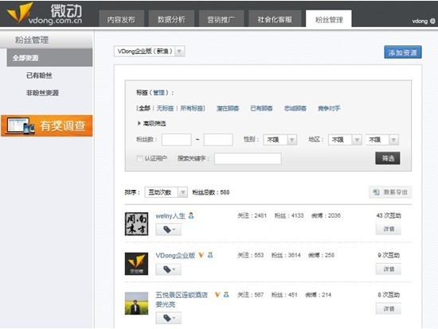Filter by 已有顾客 tag
The width and height of the screenshot is (438, 329).
pos(261,108)
